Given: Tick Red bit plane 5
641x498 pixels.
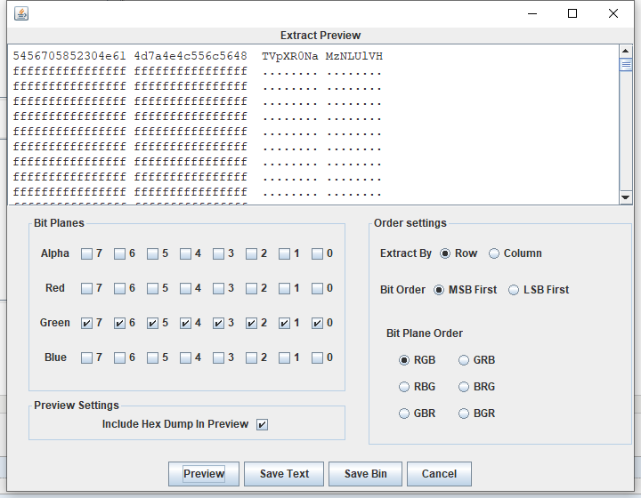Looking at the screenshot, I should 152,289.
